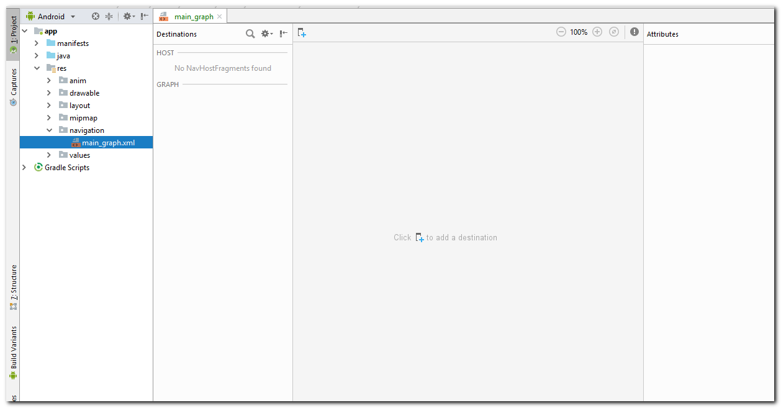Click the New Destination icon in editor toolbar
Image resolution: width=781 pixels, height=408 pixels.
(x=302, y=32)
